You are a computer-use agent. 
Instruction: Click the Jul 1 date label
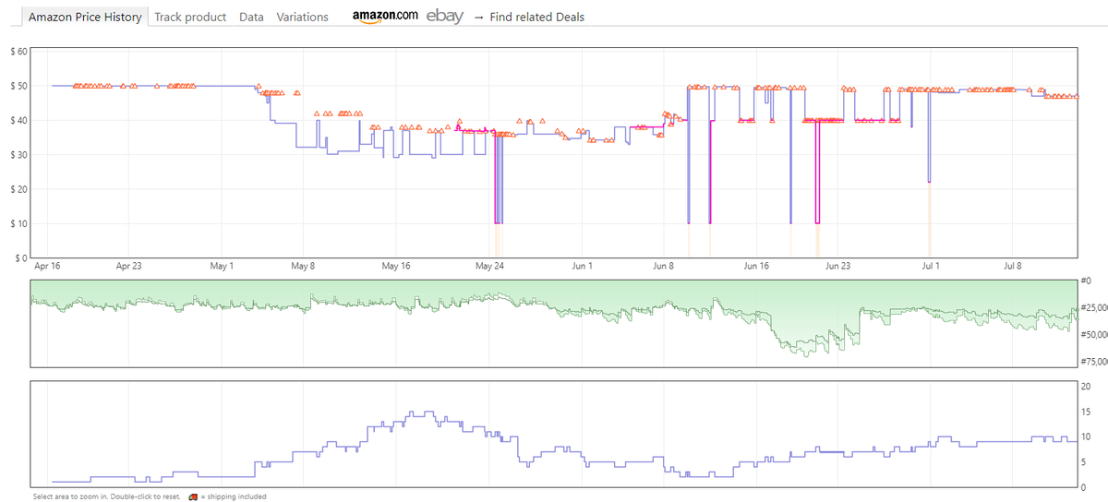tap(931, 266)
